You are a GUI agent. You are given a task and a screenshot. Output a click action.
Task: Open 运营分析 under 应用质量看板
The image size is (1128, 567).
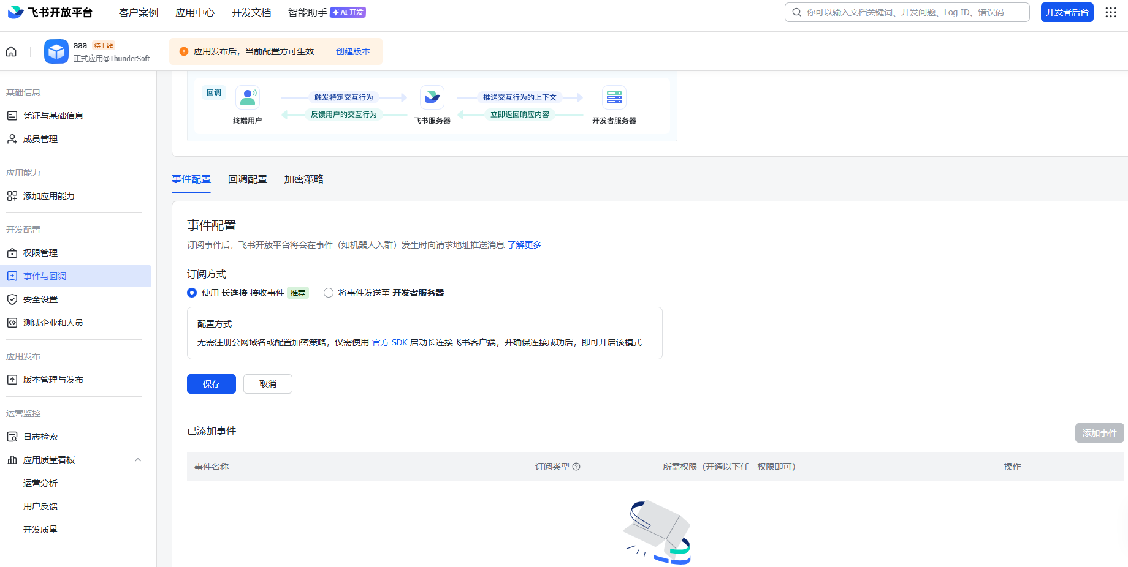[x=40, y=483]
